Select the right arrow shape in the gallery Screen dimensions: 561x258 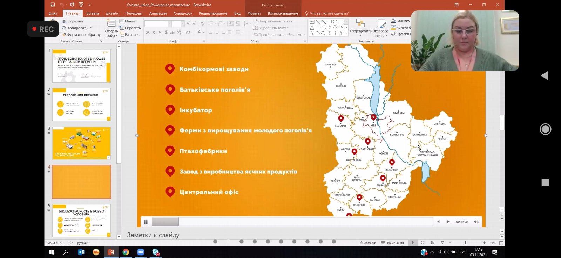point(329,27)
